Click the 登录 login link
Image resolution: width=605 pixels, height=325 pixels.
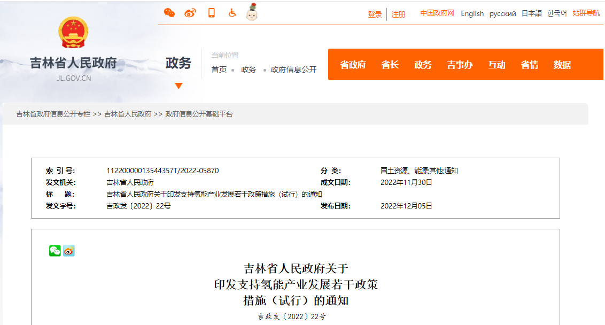(375, 14)
